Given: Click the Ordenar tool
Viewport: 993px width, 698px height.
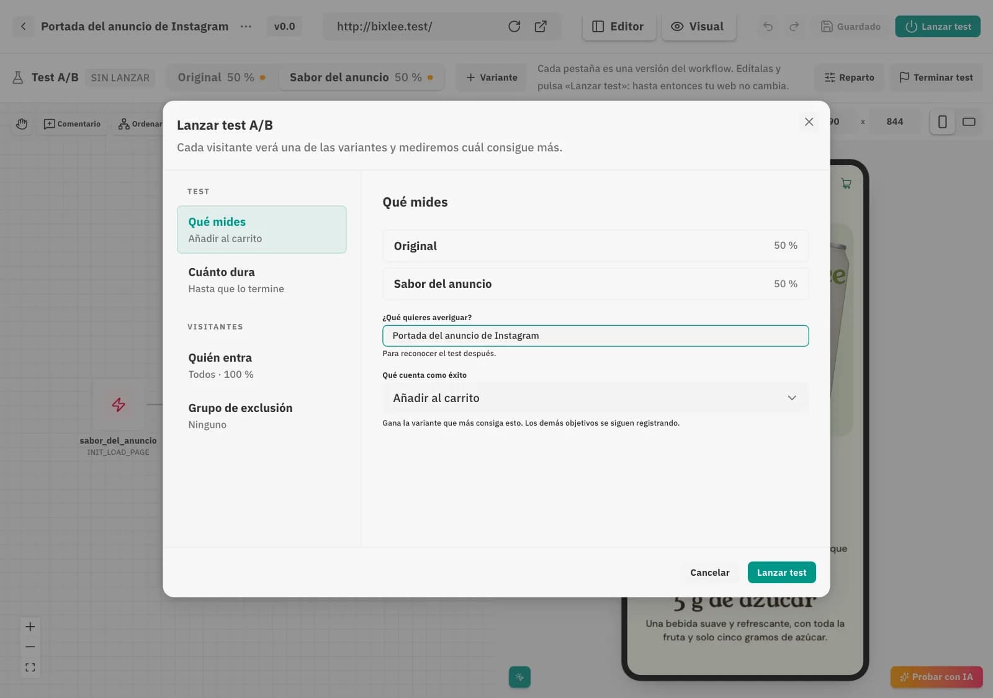Looking at the screenshot, I should (x=140, y=124).
